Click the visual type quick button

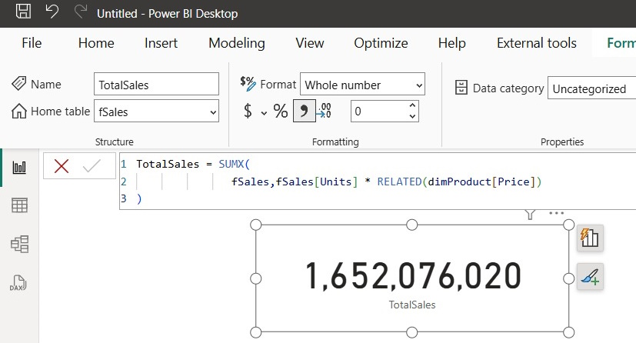pos(590,238)
